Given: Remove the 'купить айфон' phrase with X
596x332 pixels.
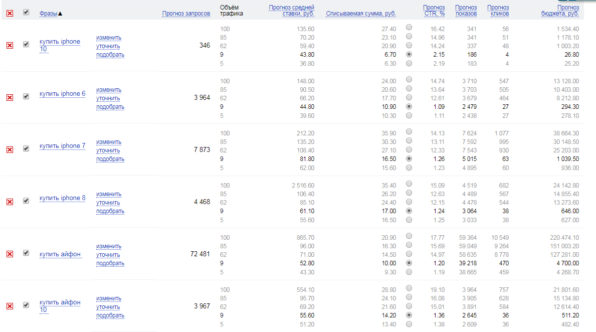Looking at the screenshot, I should pos(10,254).
